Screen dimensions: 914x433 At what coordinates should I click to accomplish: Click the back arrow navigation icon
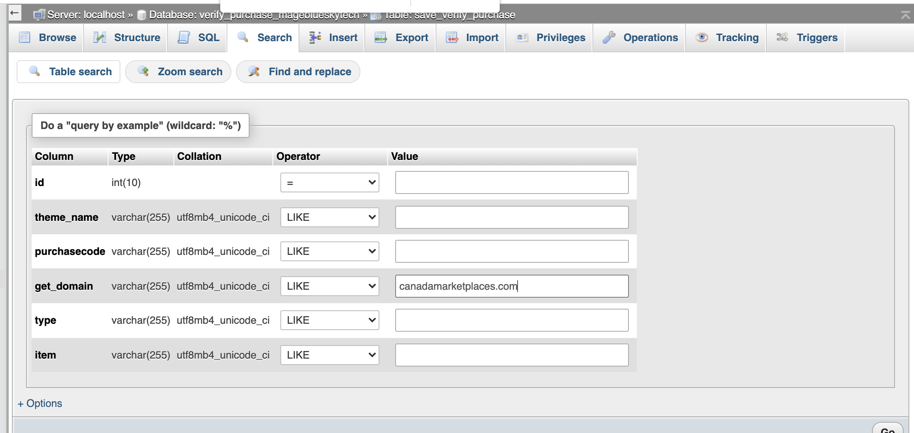tap(15, 13)
